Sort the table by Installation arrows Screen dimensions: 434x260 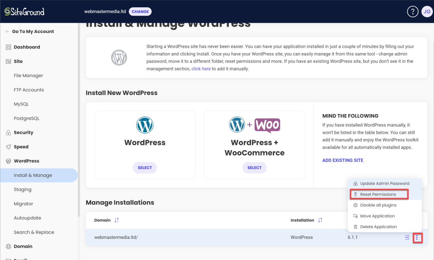320,220
